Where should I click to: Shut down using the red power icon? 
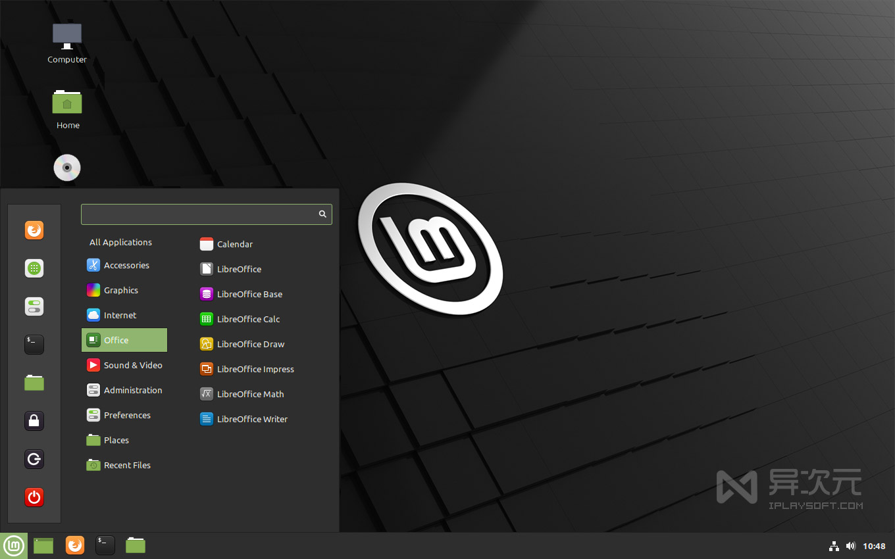[34, 498]
